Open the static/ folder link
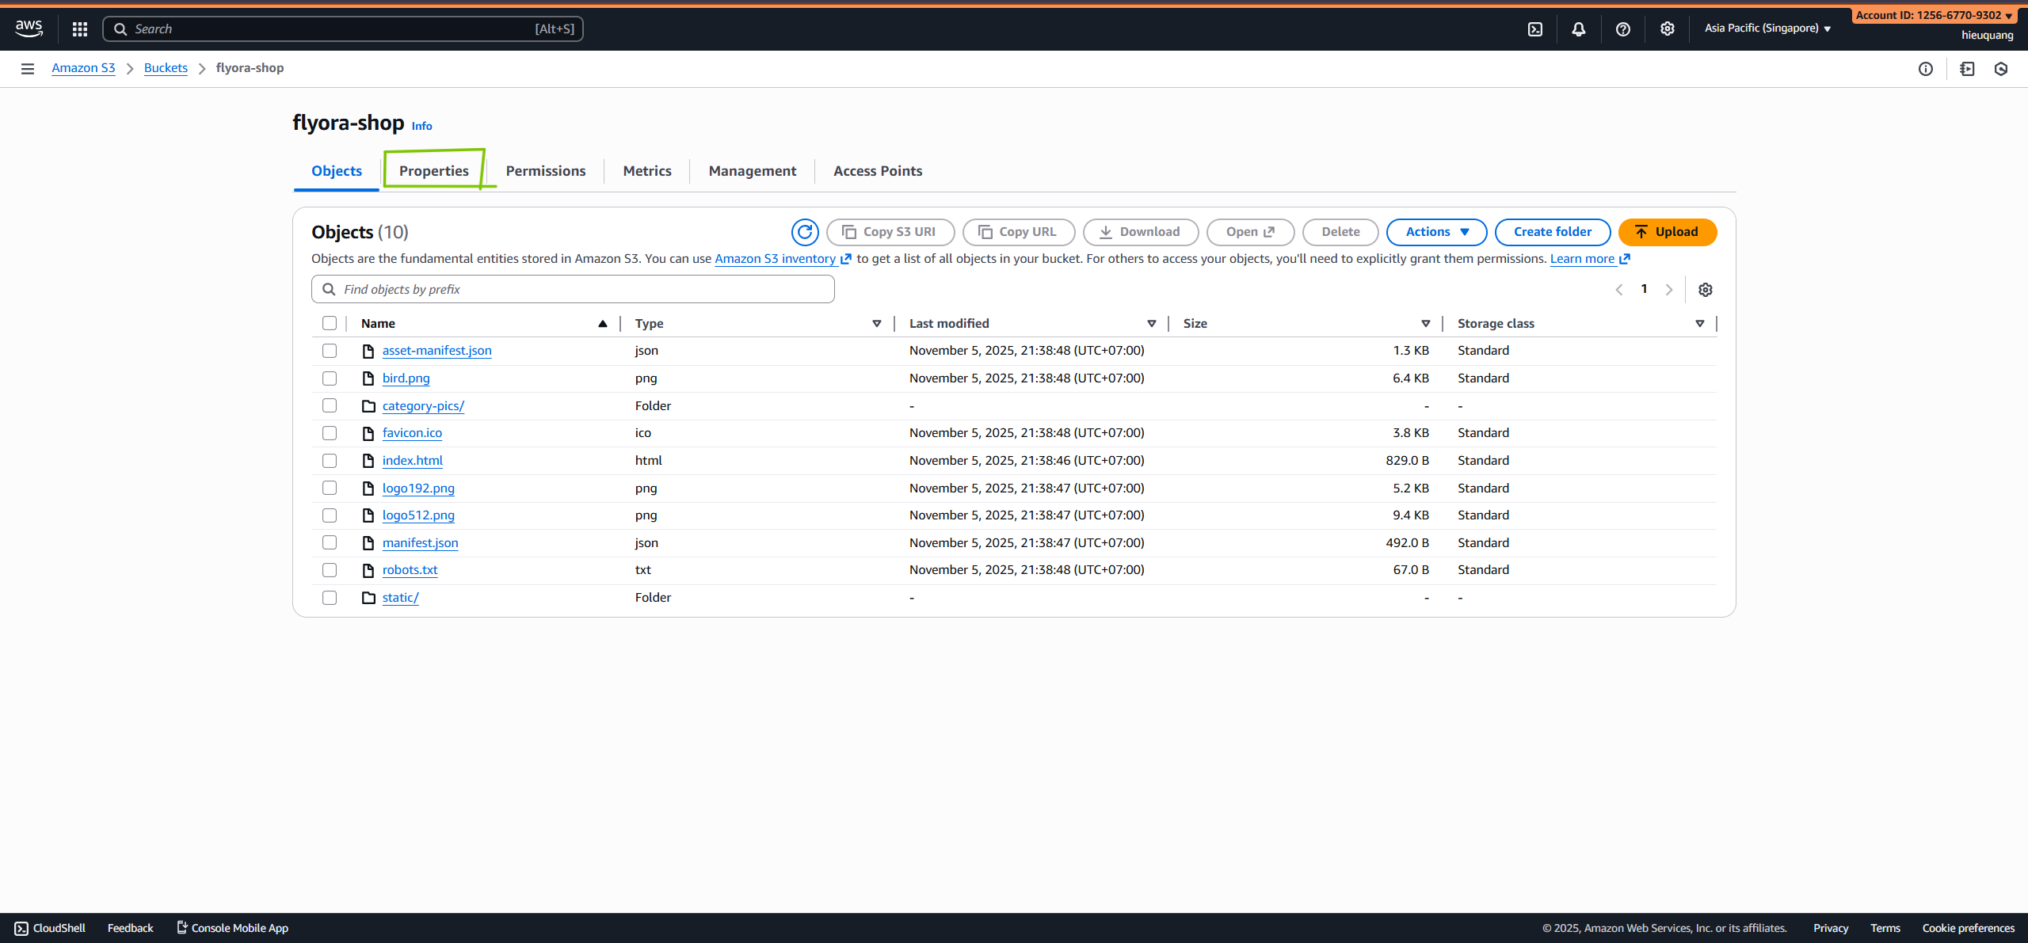The width and height of the screenshot is (2028, 943). [400, 598]
